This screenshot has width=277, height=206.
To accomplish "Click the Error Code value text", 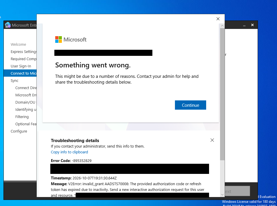I will point(82,161).
